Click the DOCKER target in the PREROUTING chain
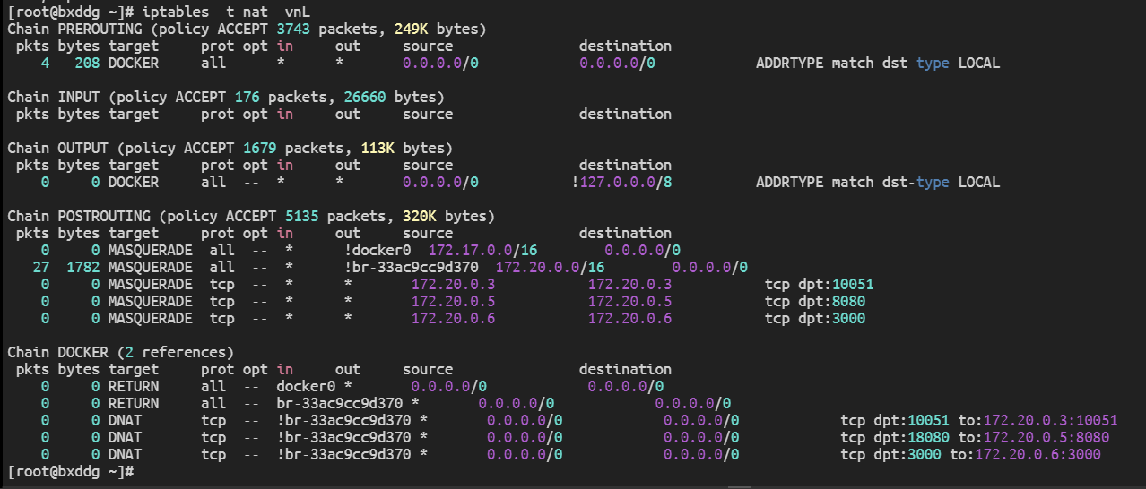This screenshot has width=1146, height=489. coord(134,63)
